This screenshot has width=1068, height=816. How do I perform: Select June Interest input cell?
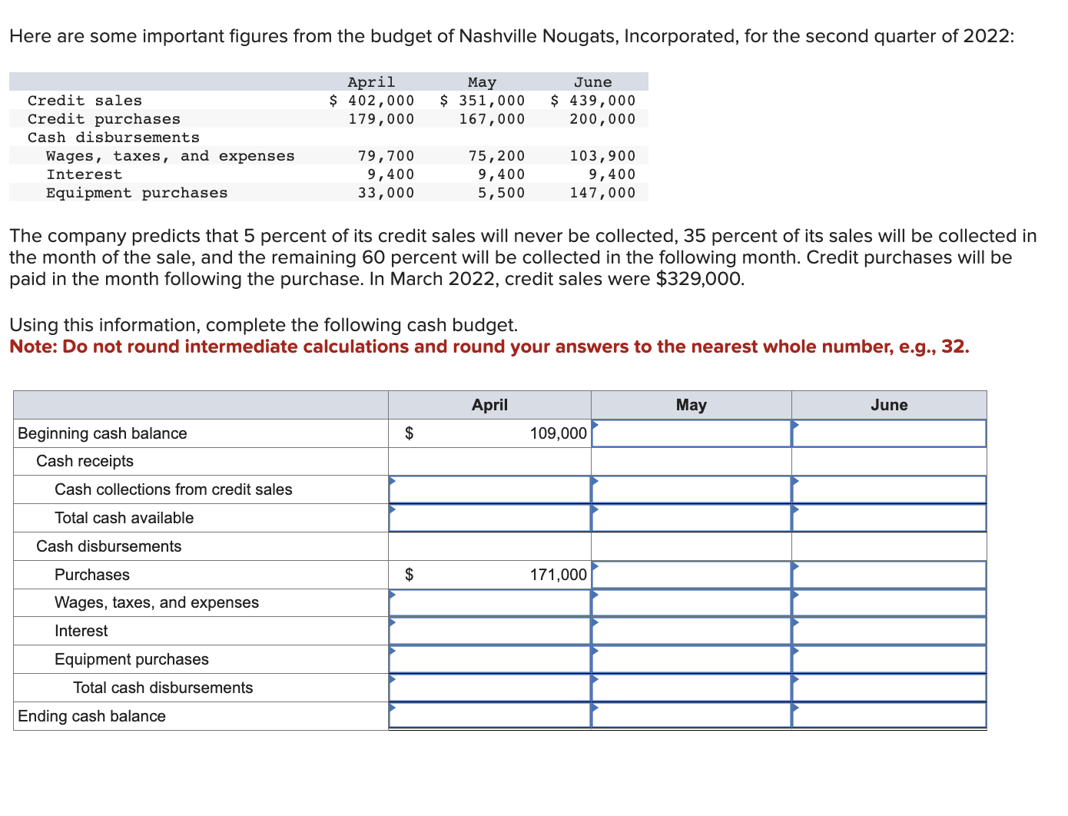(x=889, y=631)
